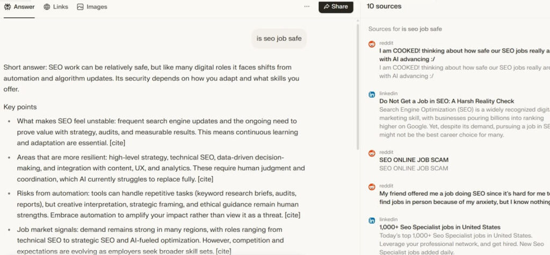Click the globe icon for Links
Image resolution: width=550 pixels, height=255 pixels.
(x=47, y=7)
